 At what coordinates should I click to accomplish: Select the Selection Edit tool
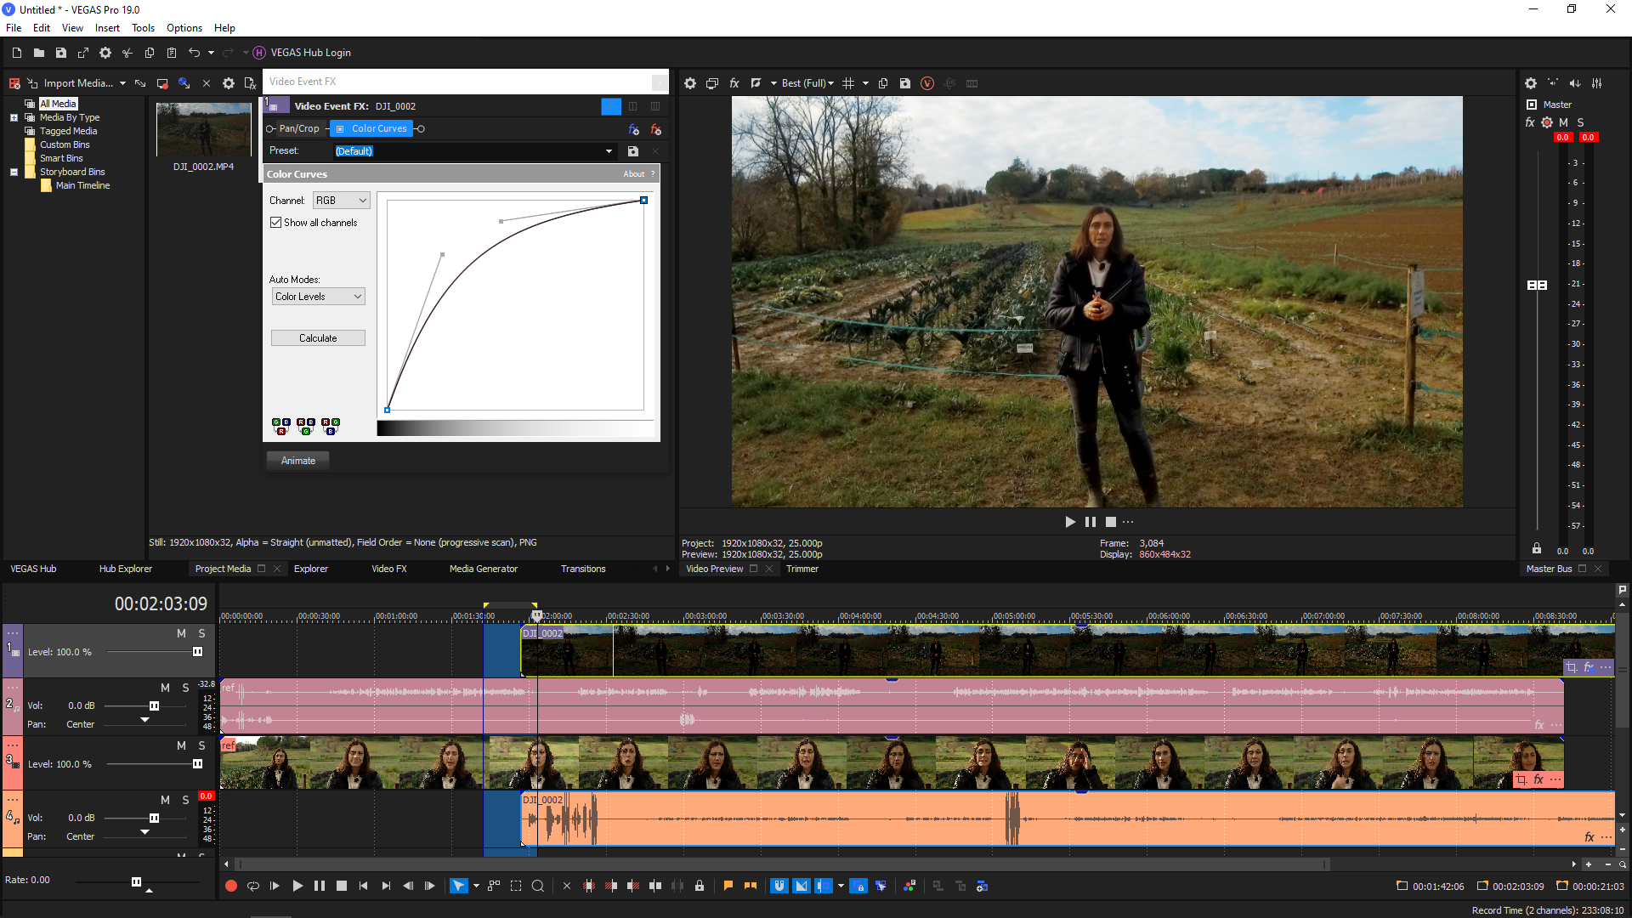(516, 886)
